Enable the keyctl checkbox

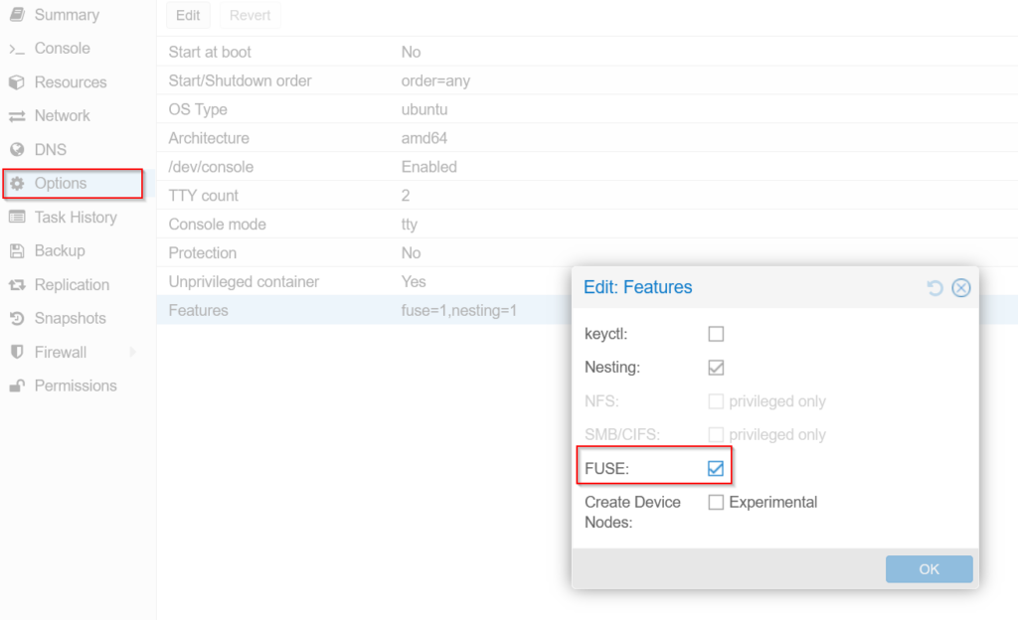point(716,334)
